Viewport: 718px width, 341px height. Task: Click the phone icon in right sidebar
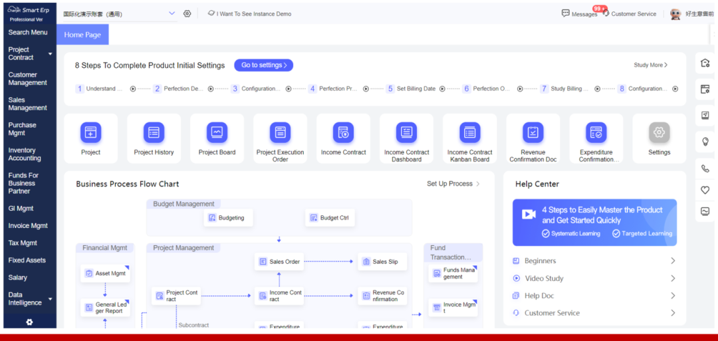tap(705, 168)
